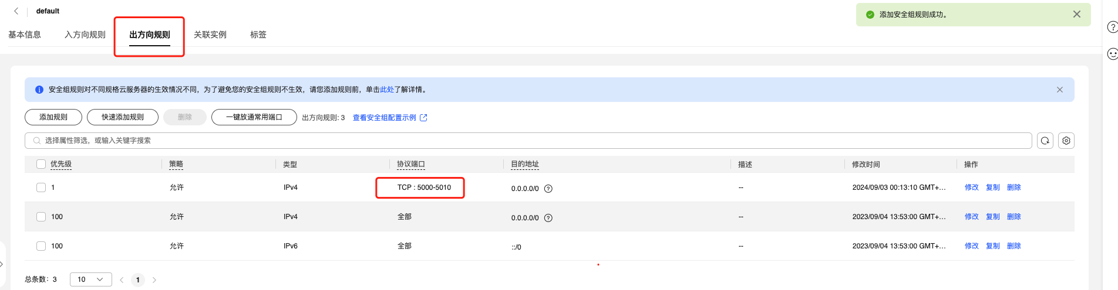1118x290 pixels.
Task: Check the priority 1 rule checkbox
Action: pos(41,187)
